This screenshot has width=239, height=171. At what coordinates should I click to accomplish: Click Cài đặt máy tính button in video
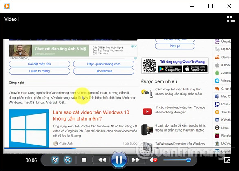coord(39,64)
